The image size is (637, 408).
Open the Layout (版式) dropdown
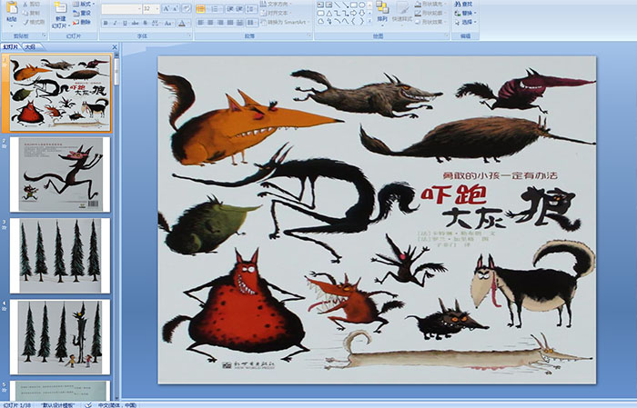84,4
